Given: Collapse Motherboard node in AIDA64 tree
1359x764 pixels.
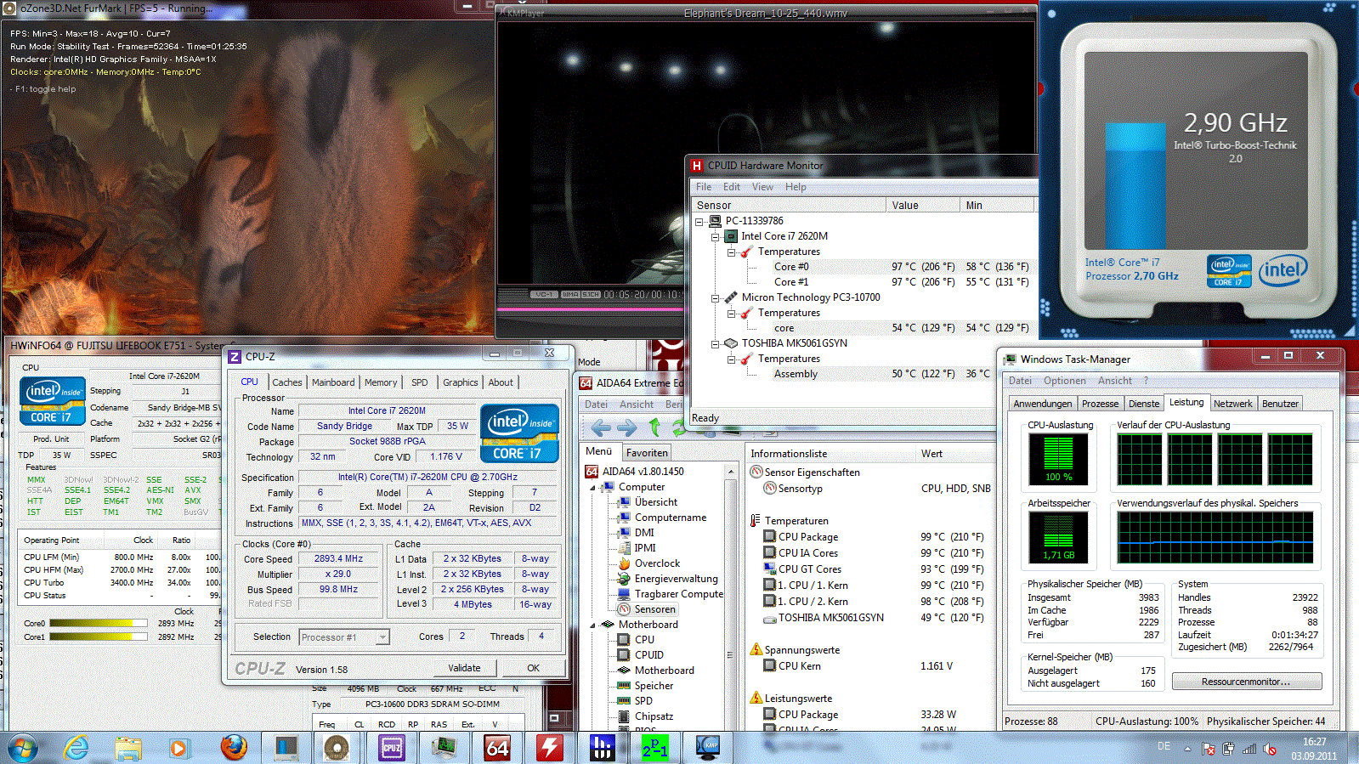Looking at the screenshot, I should click(593, 625).
